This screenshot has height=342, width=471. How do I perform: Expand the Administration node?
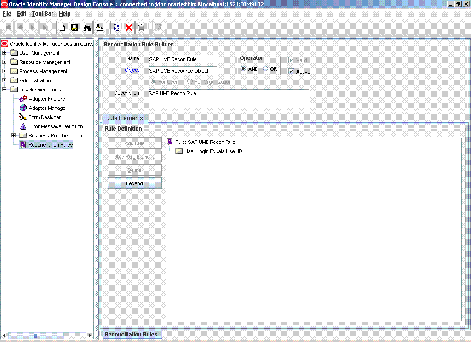5,80
